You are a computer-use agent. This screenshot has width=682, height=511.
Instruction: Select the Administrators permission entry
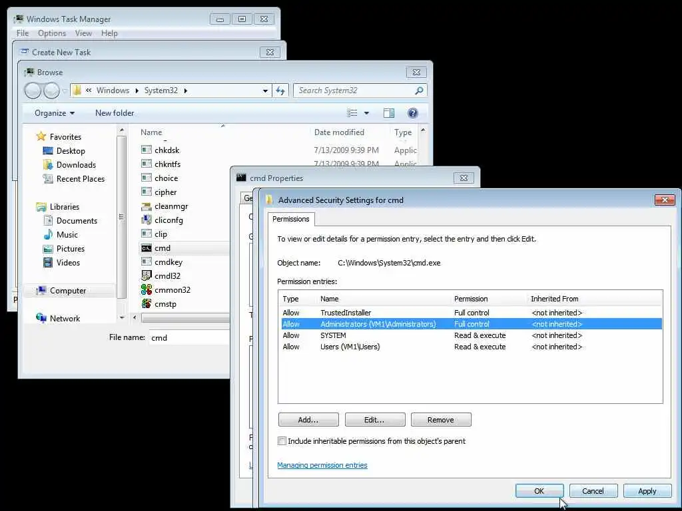tap(472, 324)
